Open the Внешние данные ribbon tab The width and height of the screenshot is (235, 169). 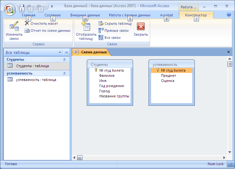(85, 15)
